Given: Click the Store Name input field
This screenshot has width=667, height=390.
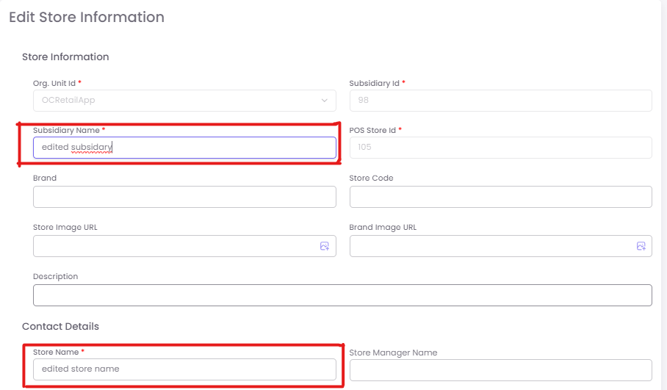Looking at the screenshot, I should click(x=184, y=369).
